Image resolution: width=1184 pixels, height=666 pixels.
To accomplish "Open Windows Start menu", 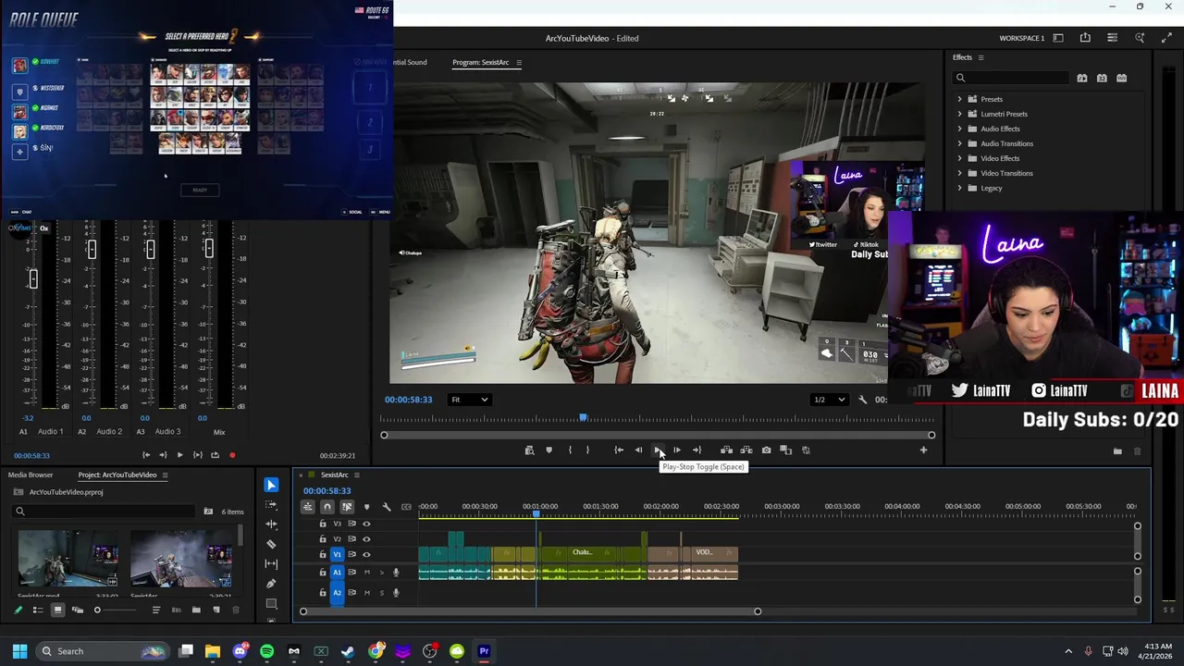I will pos(19,651).
